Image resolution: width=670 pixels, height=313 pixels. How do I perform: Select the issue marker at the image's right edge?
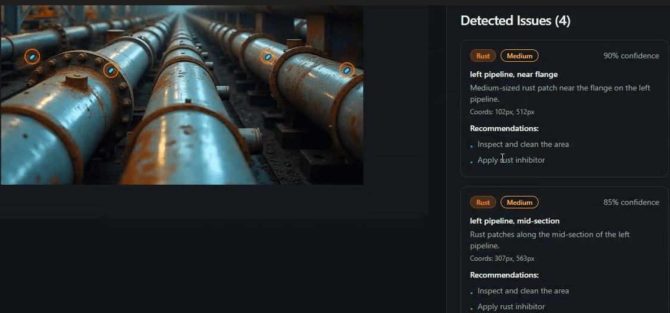pyautogui.click(x=346, y=70)
